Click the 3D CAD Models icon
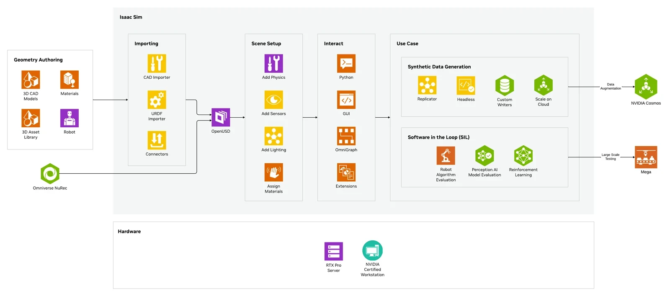The height and width of the screenshot is (296, 670). point(31,80)
